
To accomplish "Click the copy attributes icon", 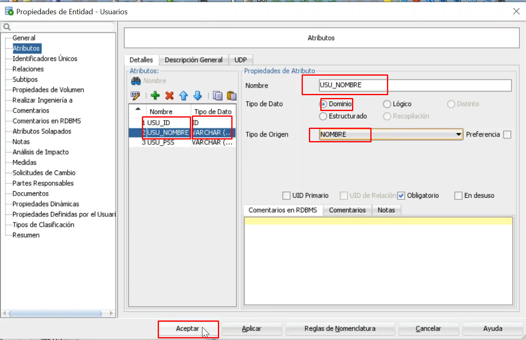I will (x=218, y=96).
